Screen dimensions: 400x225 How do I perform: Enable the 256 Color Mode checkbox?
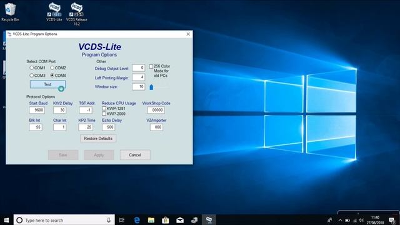click(x=151, y=67)
